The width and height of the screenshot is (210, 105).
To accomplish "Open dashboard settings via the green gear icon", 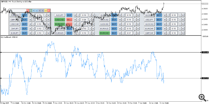I will (31, 11).
